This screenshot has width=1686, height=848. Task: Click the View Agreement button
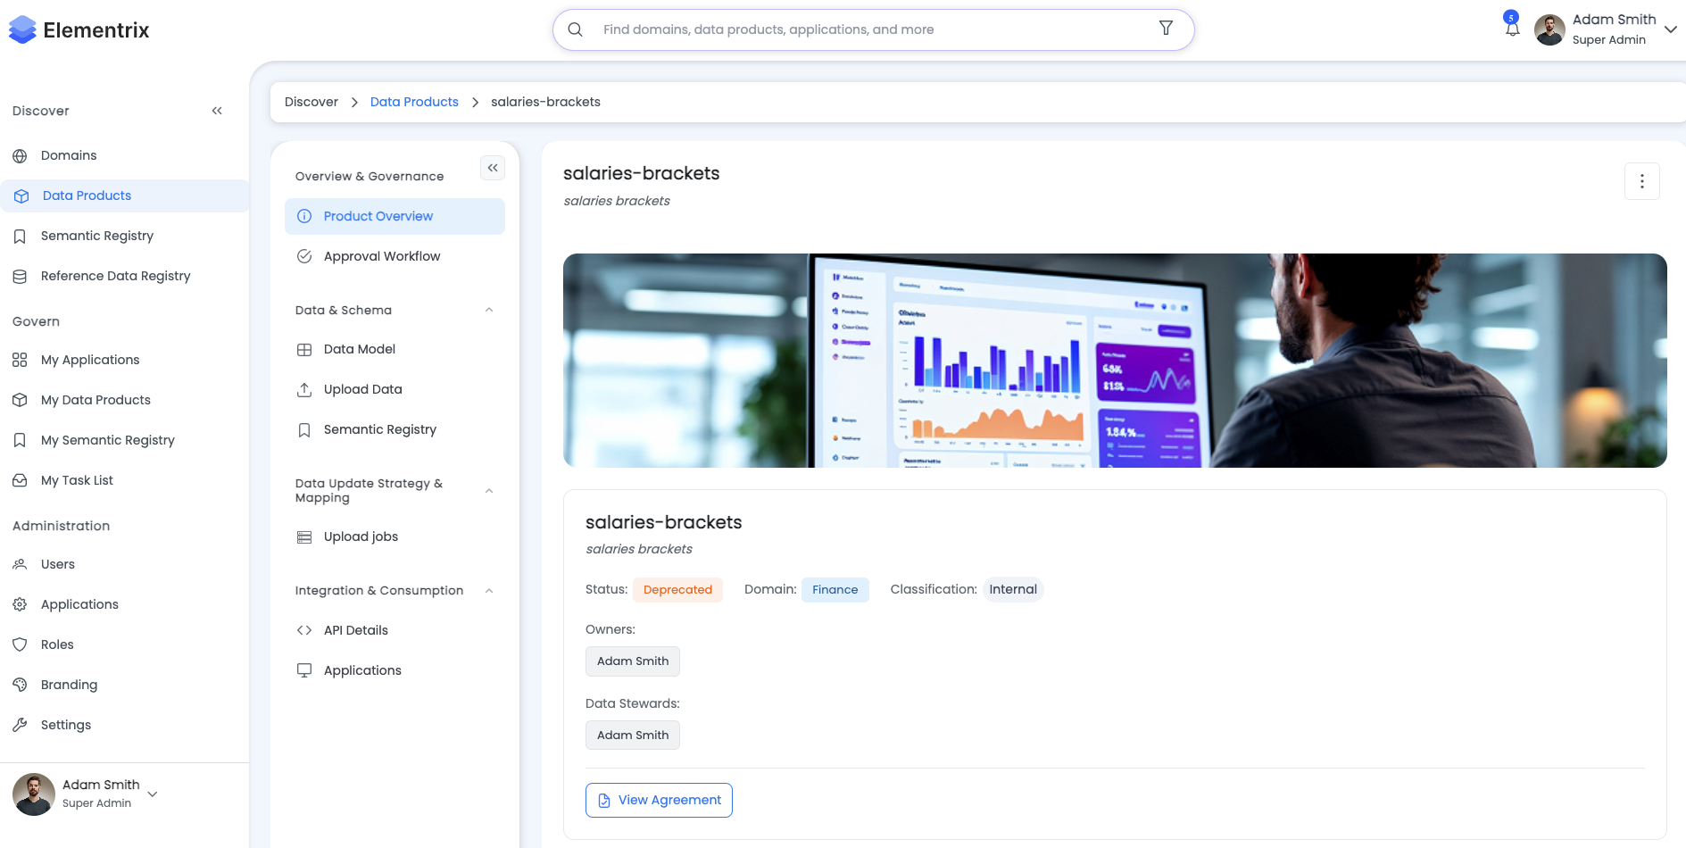pyautogui.click(x=659, y=800)
